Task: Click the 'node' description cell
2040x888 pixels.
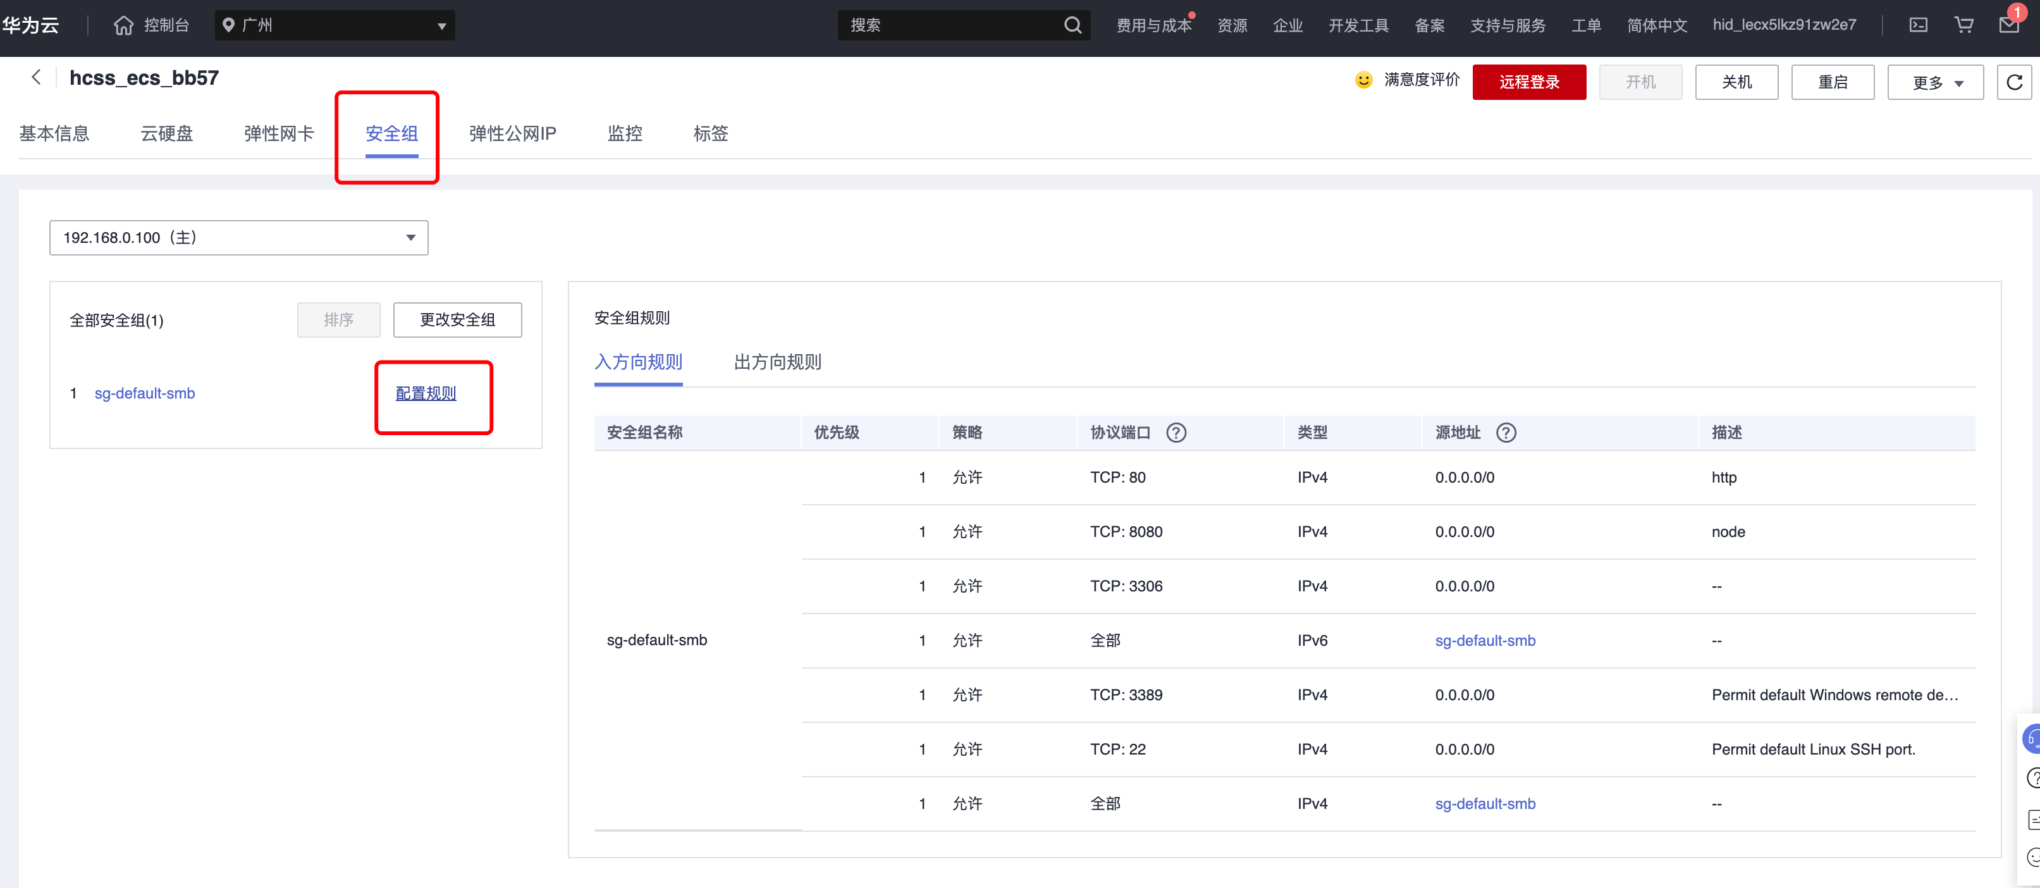Action: pyautogui.click(x=1728, y=533)
